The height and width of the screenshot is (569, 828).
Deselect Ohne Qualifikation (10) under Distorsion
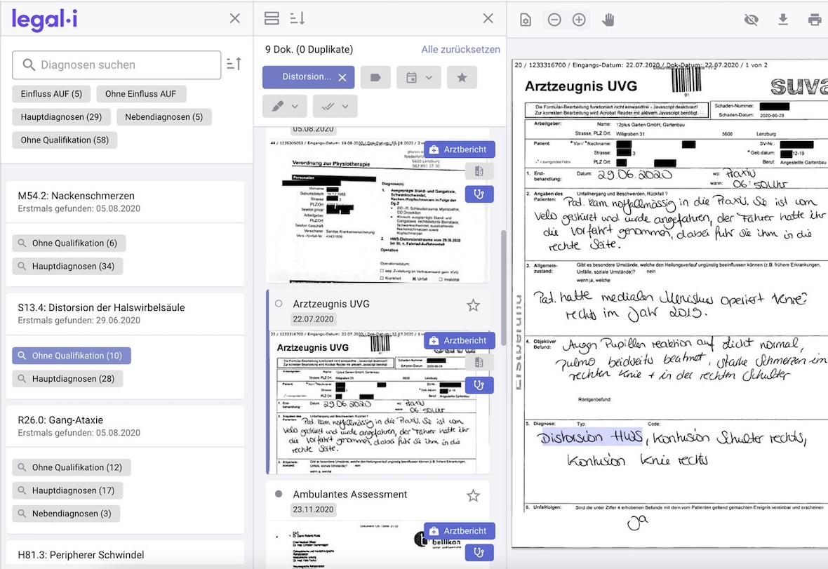72,356
